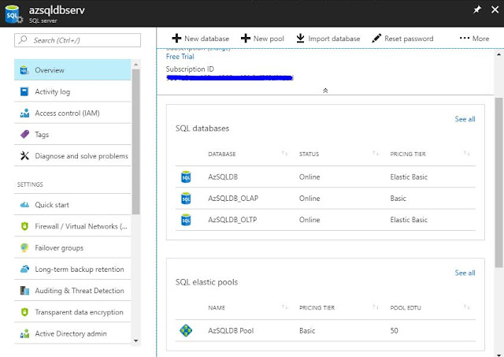Sort by DATABASE column arrows
Image resolution: width=504 pixels, height=357 pixels.
(284, 154)
